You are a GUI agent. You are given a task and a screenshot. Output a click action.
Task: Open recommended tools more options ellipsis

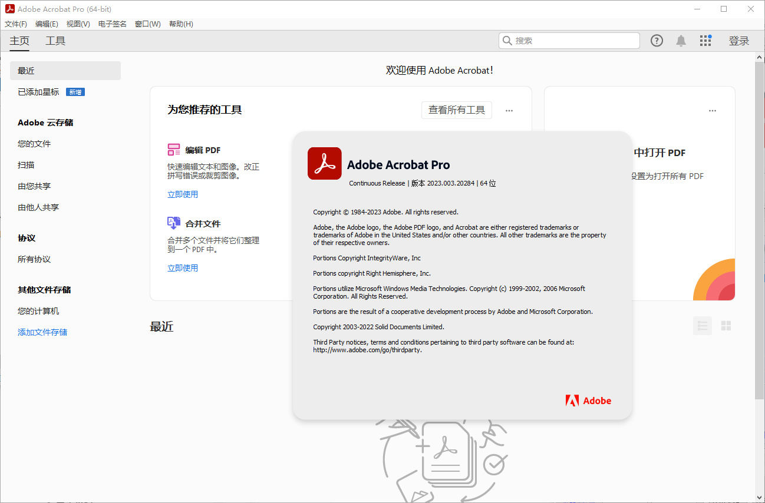click(x=509, y=111)
